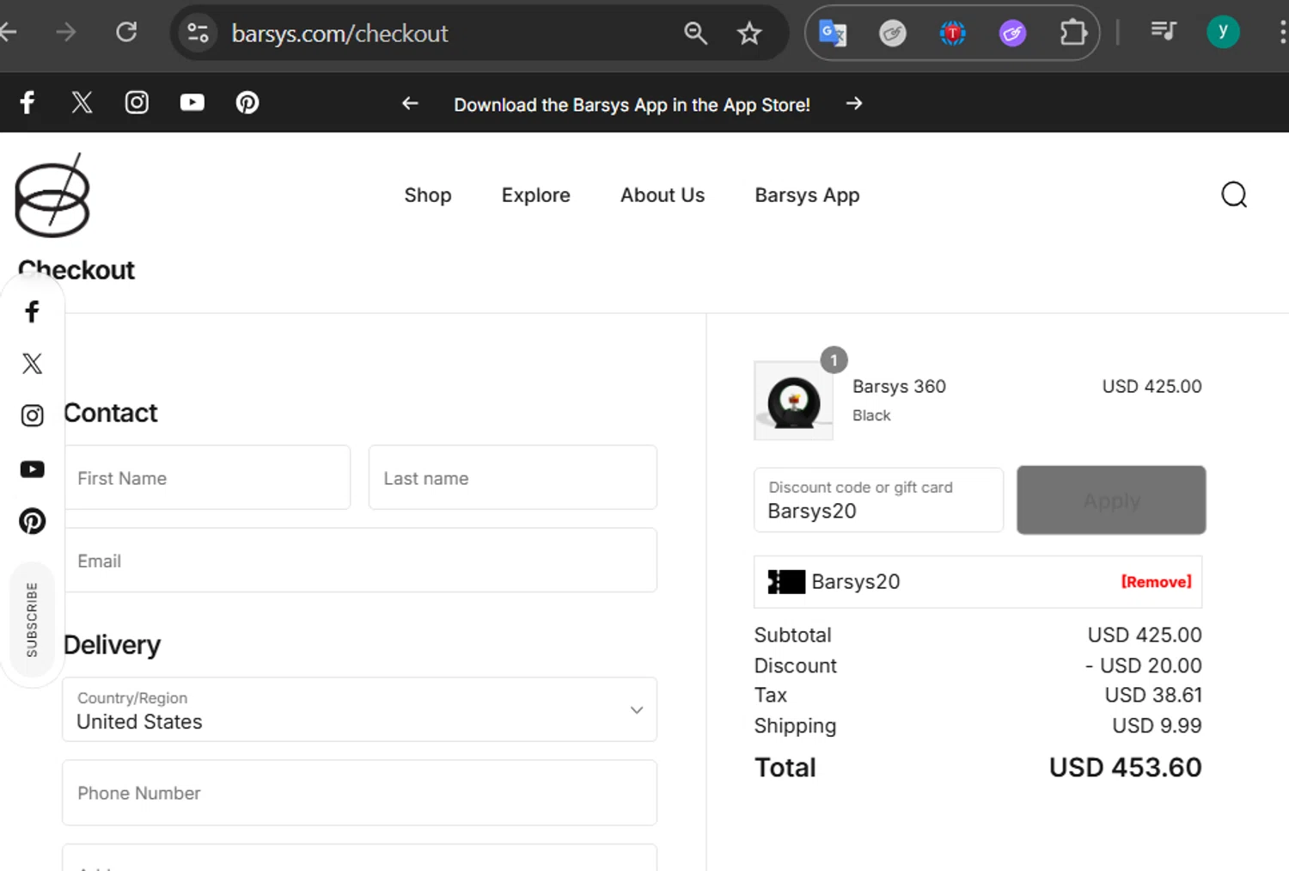This screenshot has height=871, width=1289.
Task: Click YouTube icon in the left floating sidebar
Action: (x=32, y=469)
